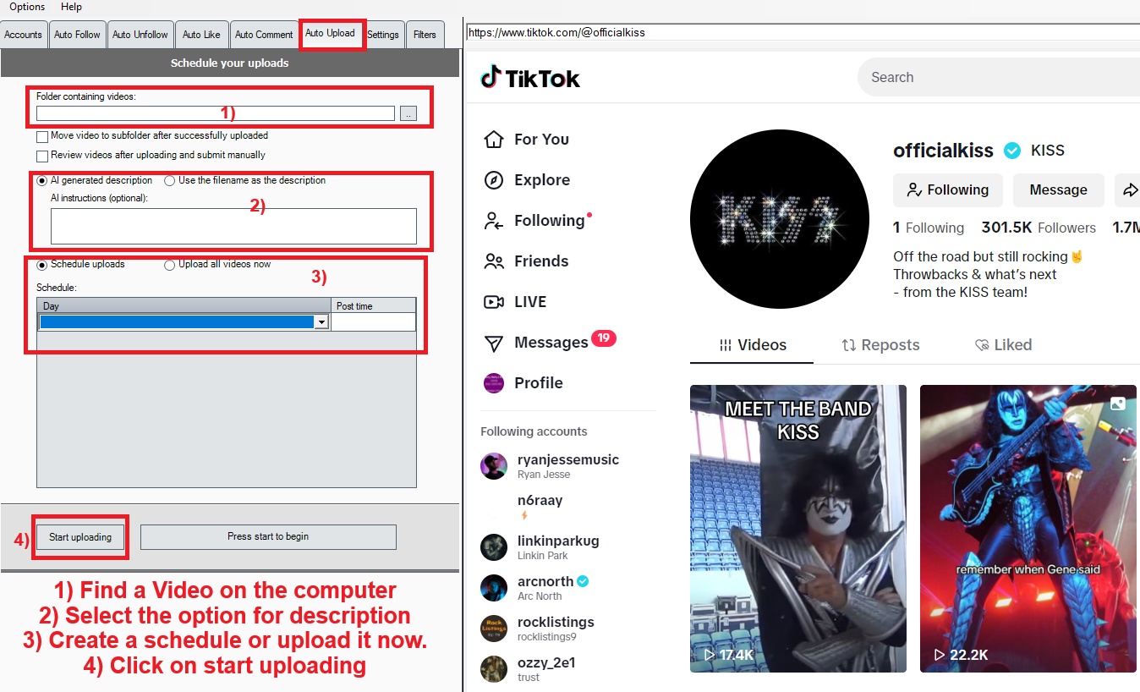Open the For You home icon
Screen dimensions: 1140x692
point(494,140)
